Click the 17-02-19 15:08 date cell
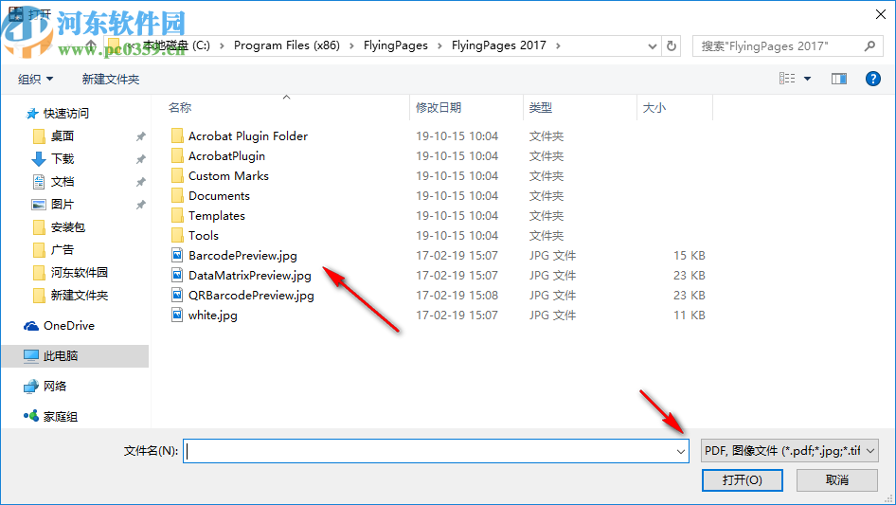The width and height of the screenshot is (896, 505). (457, 295)
